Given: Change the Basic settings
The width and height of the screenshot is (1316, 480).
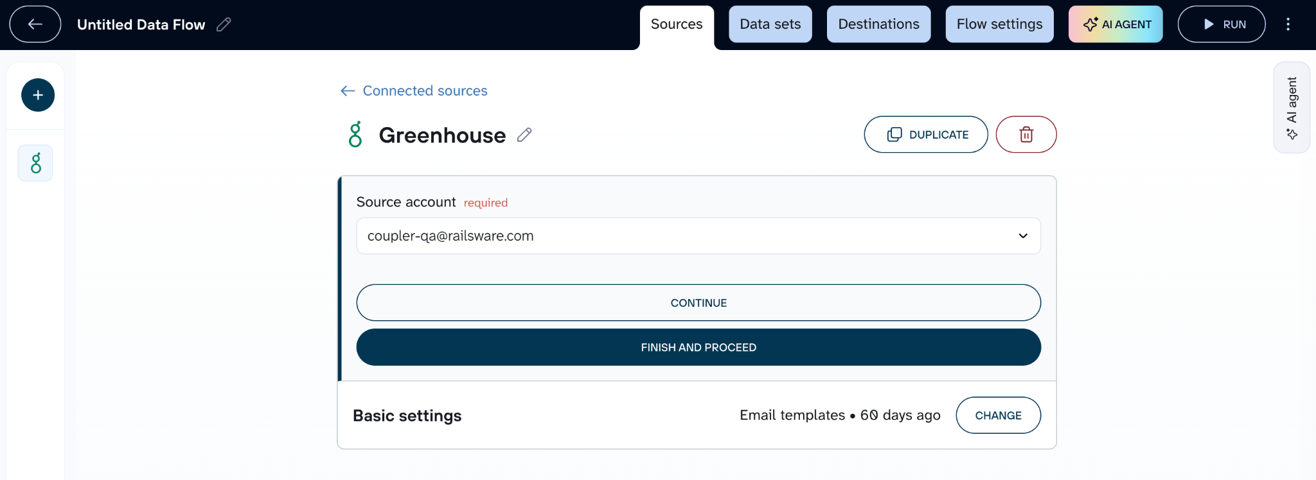Looking at the screenshot, I should click(998, 415).
